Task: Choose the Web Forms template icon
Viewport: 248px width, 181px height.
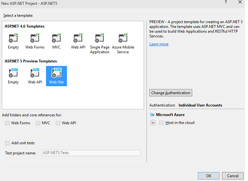Action: point(35,38)
